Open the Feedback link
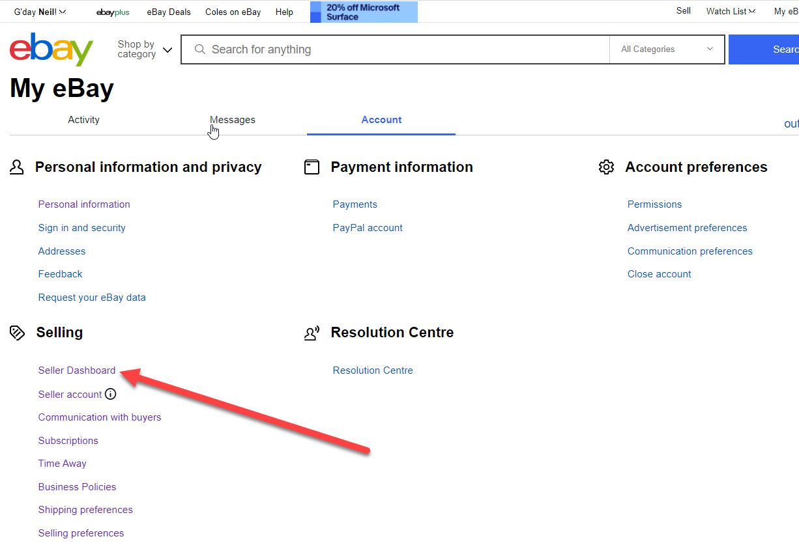 tap(61, 274)
